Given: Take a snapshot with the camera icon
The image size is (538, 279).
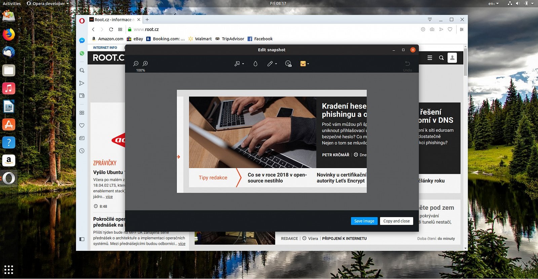Looking at the screenshot, I should point(432,30).
